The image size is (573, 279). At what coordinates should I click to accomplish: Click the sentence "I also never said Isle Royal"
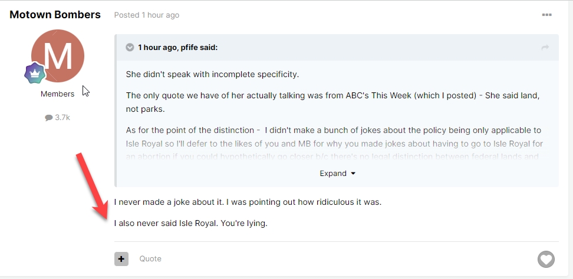pyautogui.click(x=165, y=223)
